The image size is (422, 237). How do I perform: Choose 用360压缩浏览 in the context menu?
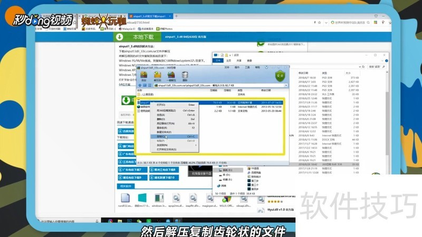(x=175, y=111)
